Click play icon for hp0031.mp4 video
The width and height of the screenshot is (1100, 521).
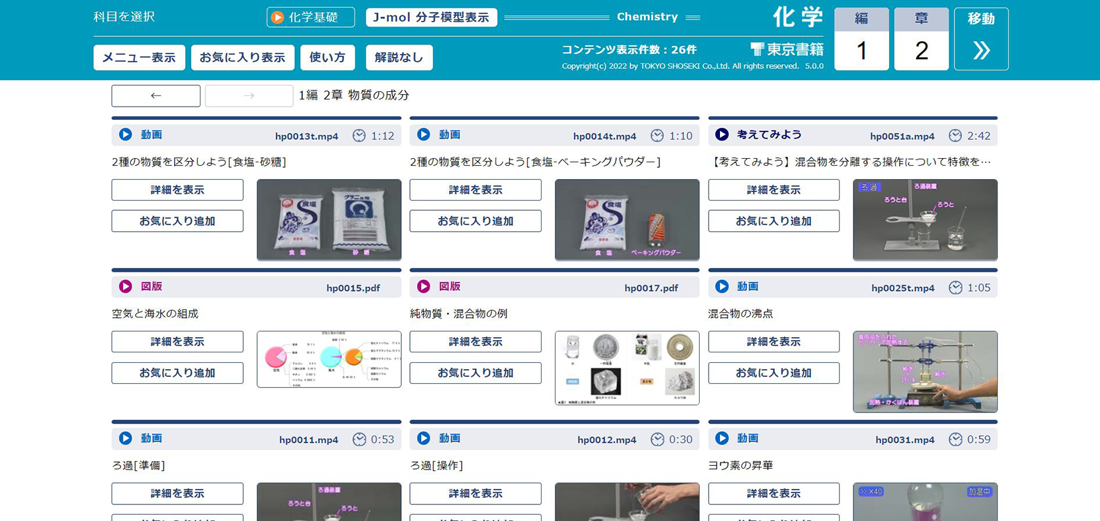pyautogui.click(x=722, y=439)
